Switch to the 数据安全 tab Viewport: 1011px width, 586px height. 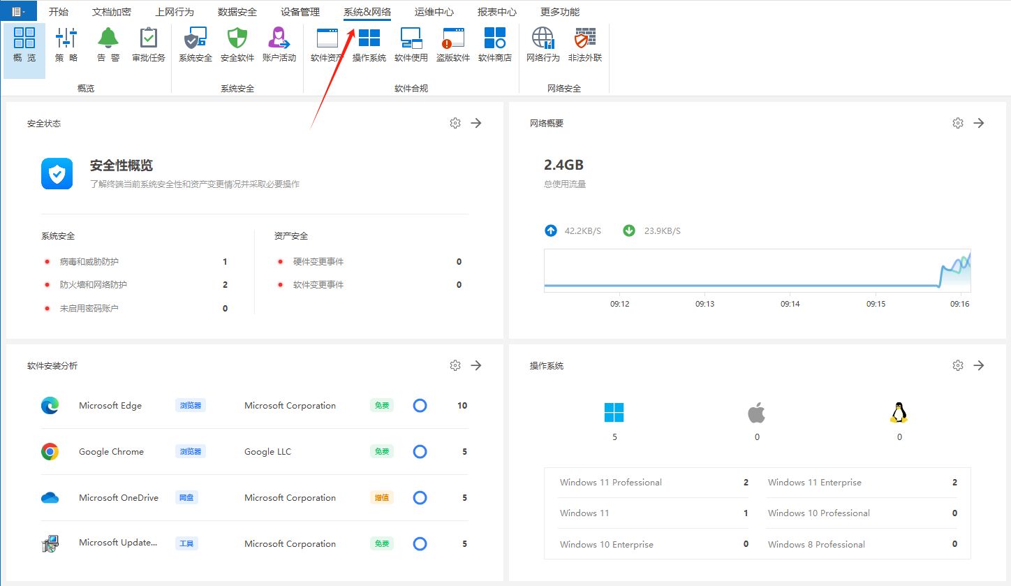(237, 12)
